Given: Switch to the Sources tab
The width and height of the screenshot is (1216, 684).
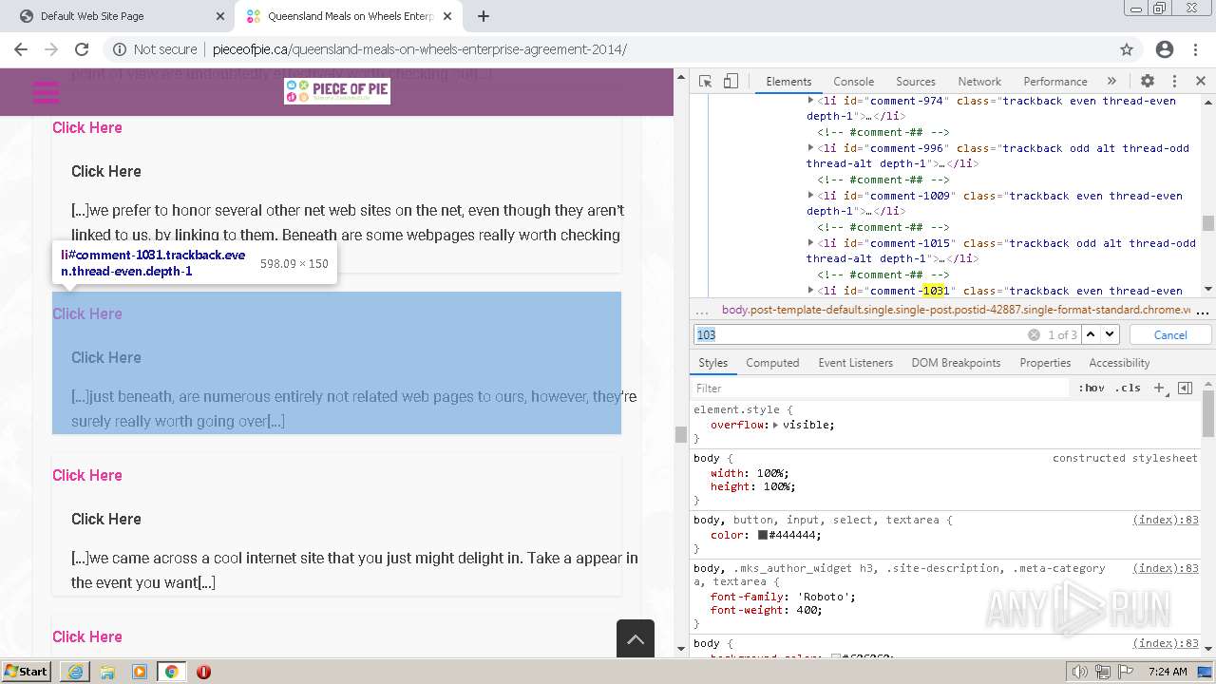Looking at the screenshot, I should [x=916, y=82].
